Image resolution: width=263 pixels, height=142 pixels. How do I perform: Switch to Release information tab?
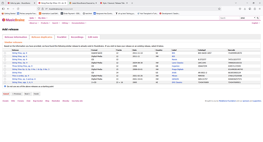click(16, 37)
